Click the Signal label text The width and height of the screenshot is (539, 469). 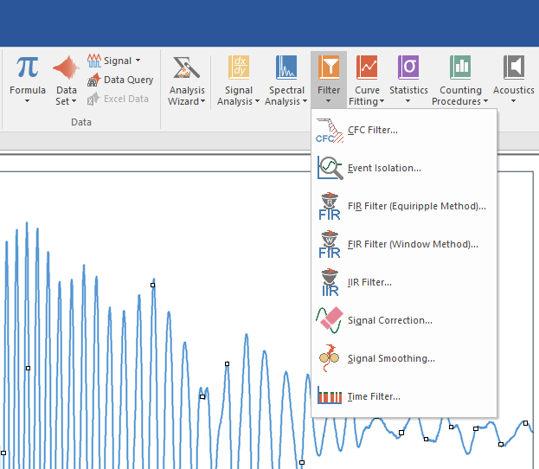(x=118, y=61)
